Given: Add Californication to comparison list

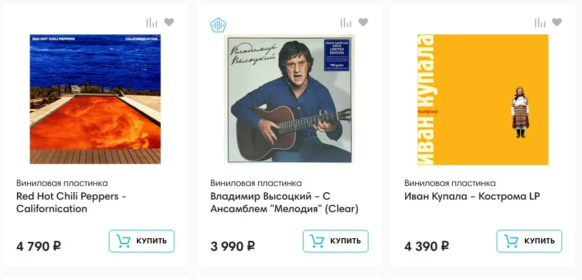Looking at the screenshot, I should (152, 22).
